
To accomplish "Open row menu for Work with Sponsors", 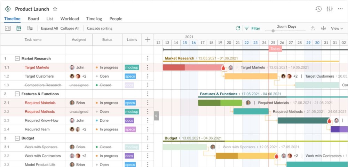I will (x=148, y=147).
